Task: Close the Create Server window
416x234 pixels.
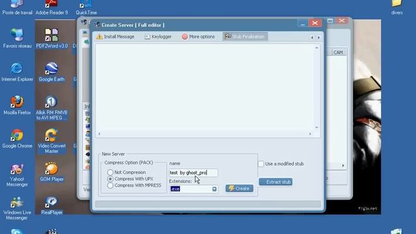Action: tap(315, 23)
